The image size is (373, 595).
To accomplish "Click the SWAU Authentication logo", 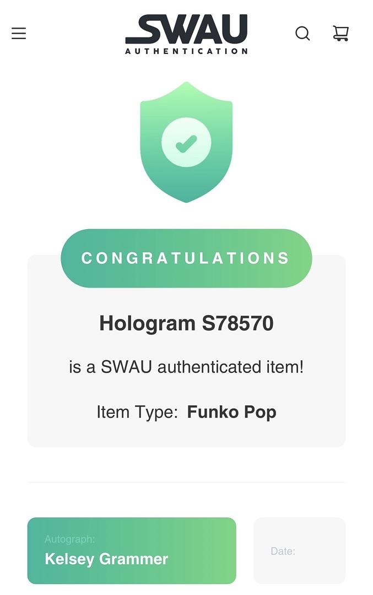I will [186, 34].
